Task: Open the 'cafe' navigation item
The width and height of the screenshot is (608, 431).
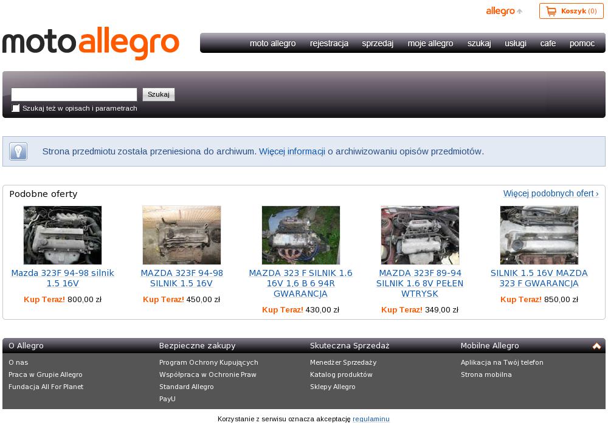Action: pyautogui.click(x=548, y=43)
